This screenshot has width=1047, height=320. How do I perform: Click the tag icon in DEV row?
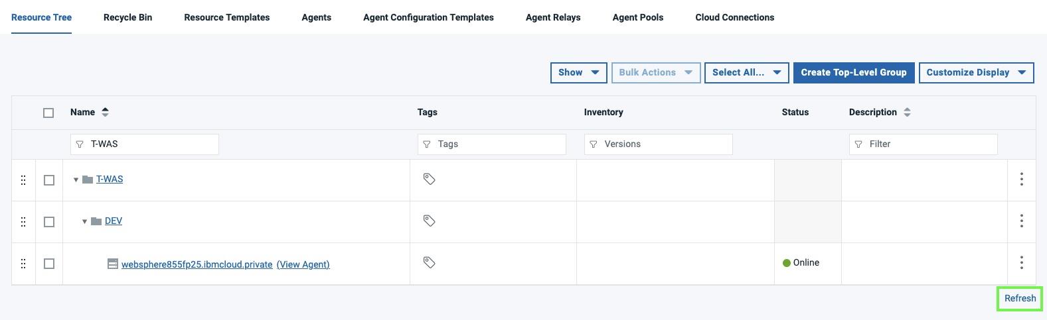coord(429,221)
